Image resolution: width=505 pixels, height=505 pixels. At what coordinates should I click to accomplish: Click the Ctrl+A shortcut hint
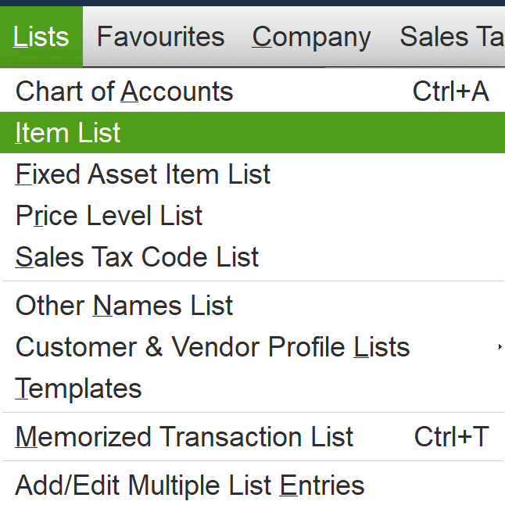coord(451,91)
